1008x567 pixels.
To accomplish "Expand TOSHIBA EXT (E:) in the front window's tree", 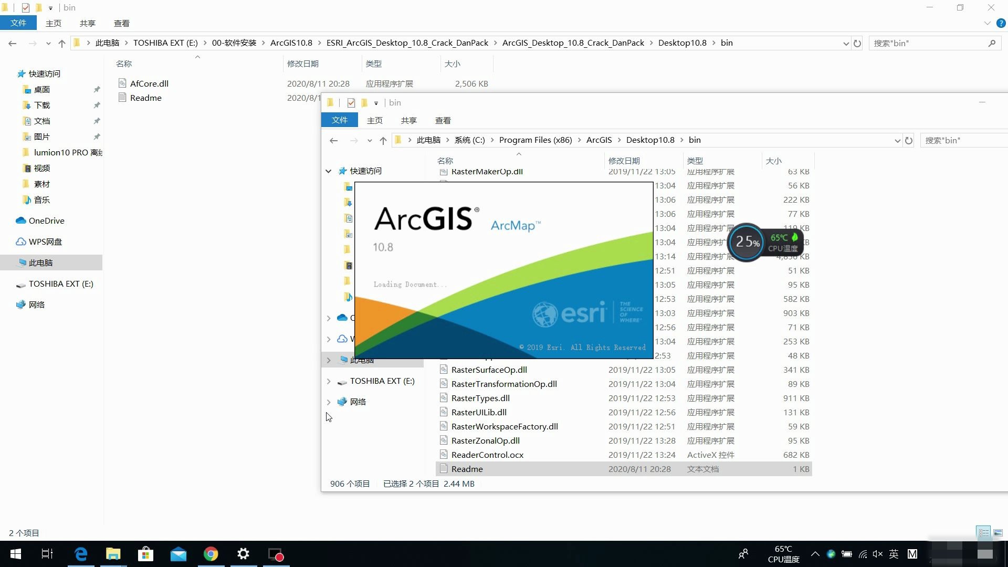I will click(x=329, y=381).
